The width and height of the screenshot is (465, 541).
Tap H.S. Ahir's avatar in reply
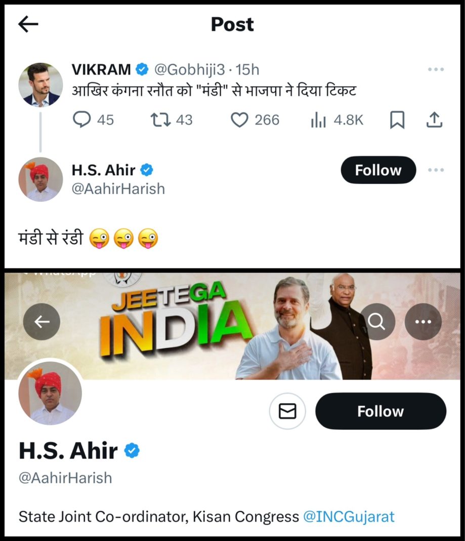(40, 179)
